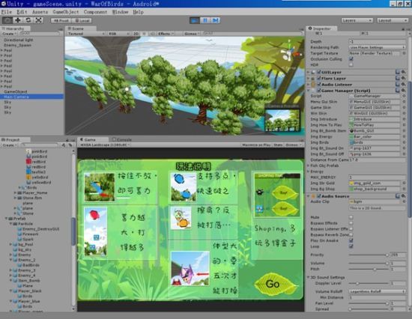The width and height of the screenshot is (412, 319).
Task: Open Game Manager component settings gear
Action: (403, 91)
